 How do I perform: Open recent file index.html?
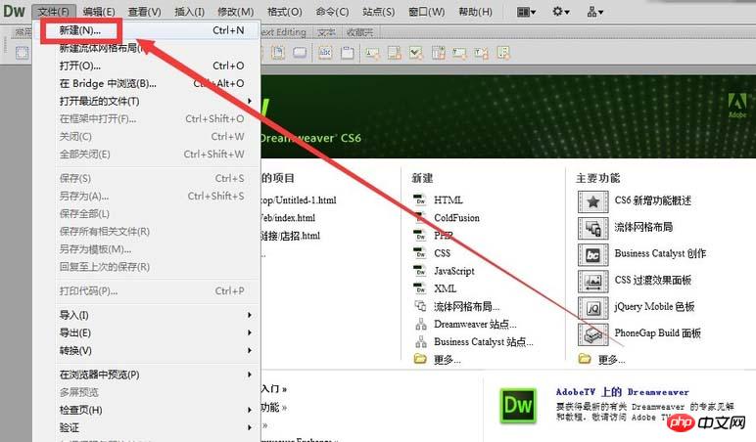pyautogui.click(x=288, y=218)
